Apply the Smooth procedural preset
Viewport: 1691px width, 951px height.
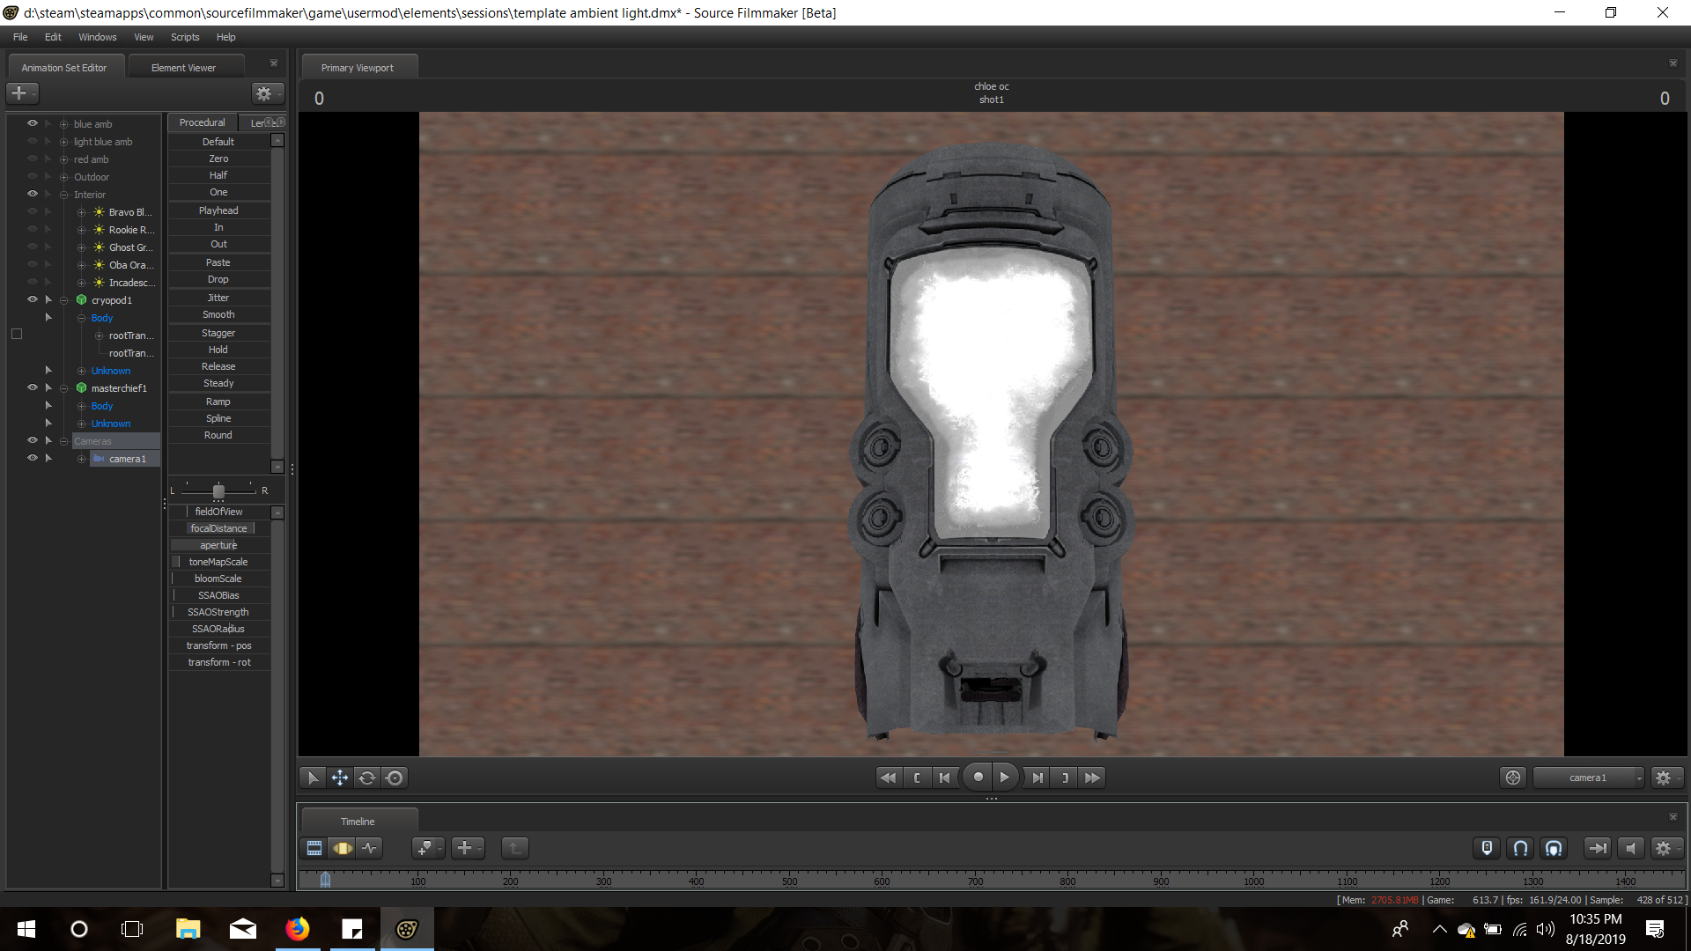[218, 314]
